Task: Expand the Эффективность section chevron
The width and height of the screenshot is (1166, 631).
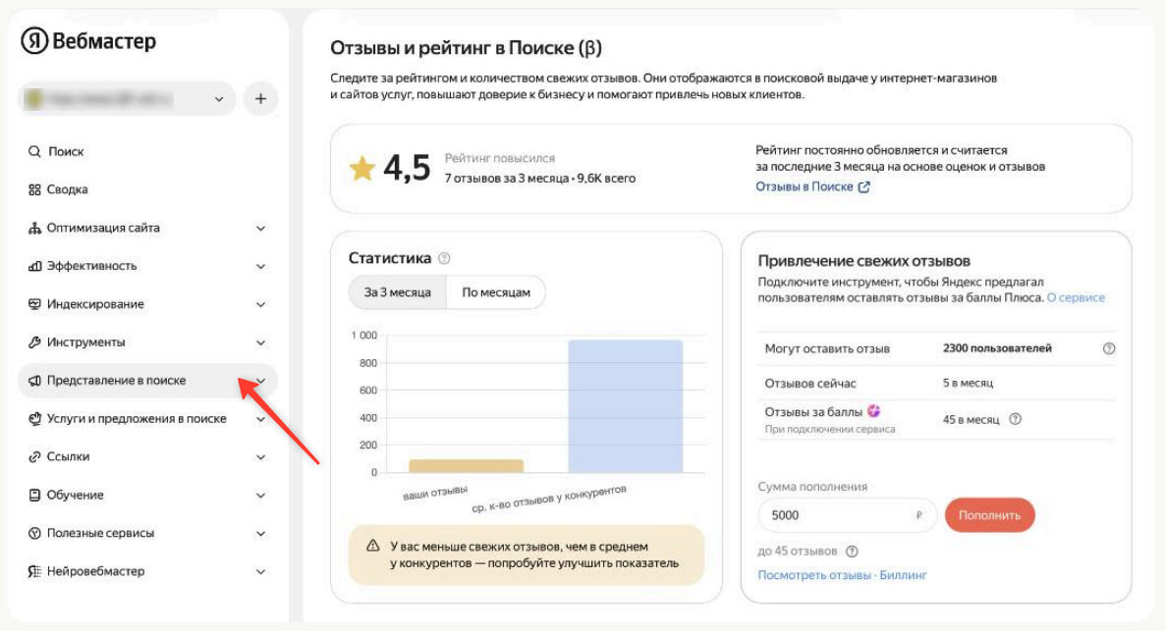Action: pos(261,267)
